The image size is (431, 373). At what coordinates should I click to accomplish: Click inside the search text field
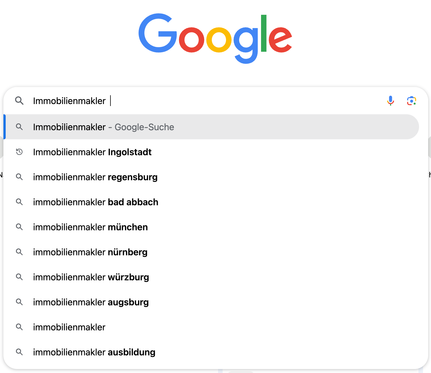tap(228, 101)
